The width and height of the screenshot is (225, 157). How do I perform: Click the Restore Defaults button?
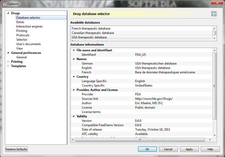16,149
